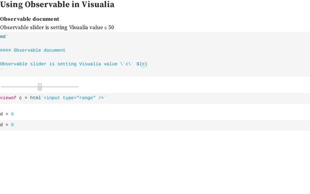Click the "d = 0" output above the code cell
The height and width of the screenshot is (194, 310).
[7, 114]
